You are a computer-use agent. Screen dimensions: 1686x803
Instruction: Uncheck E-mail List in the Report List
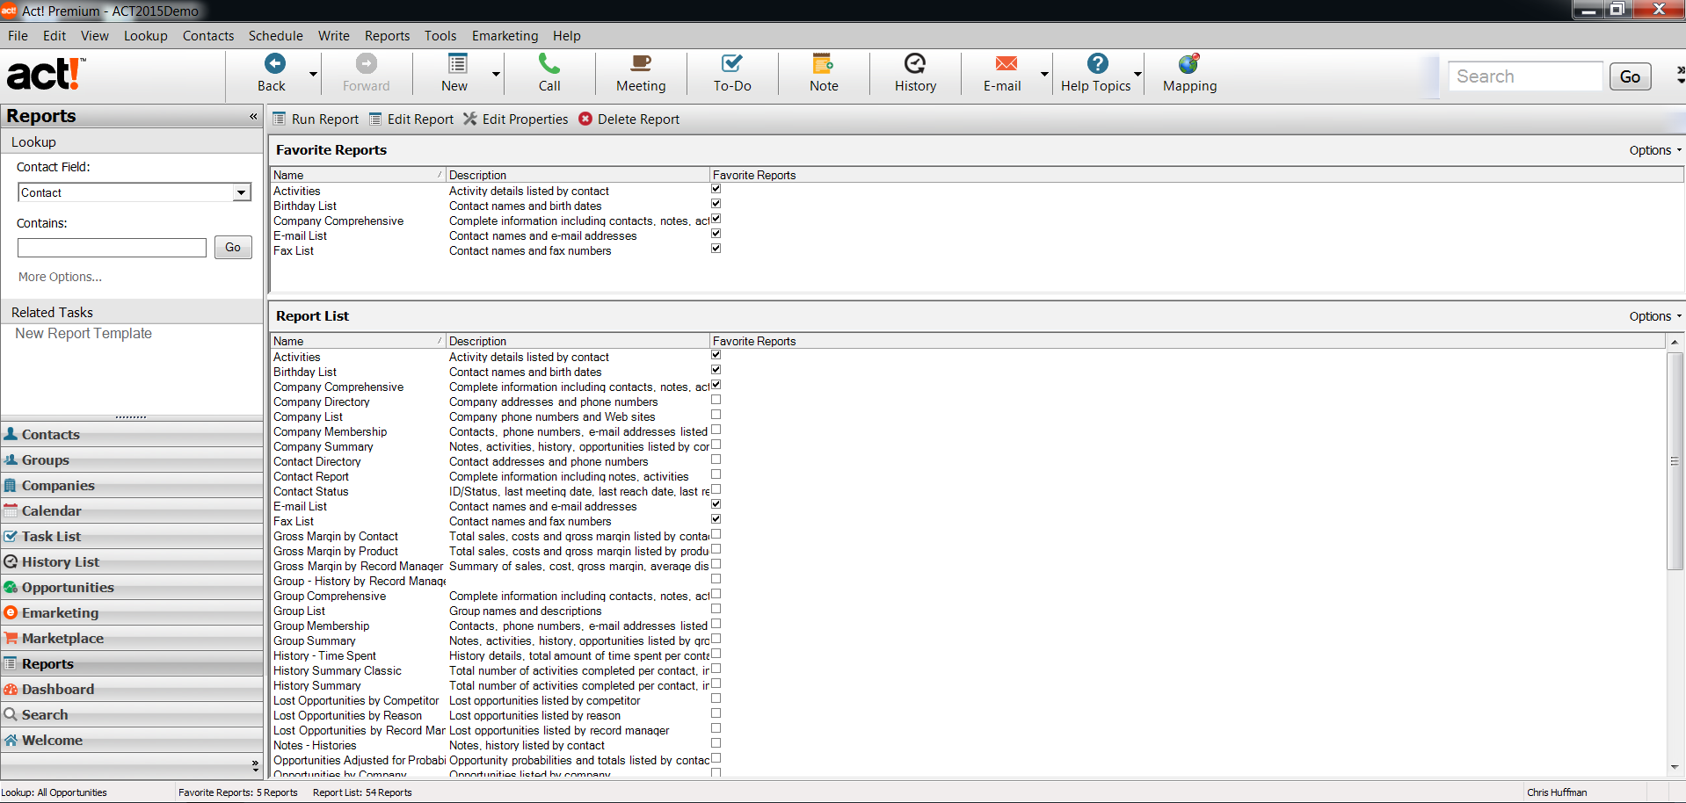[x=716, y=504]
